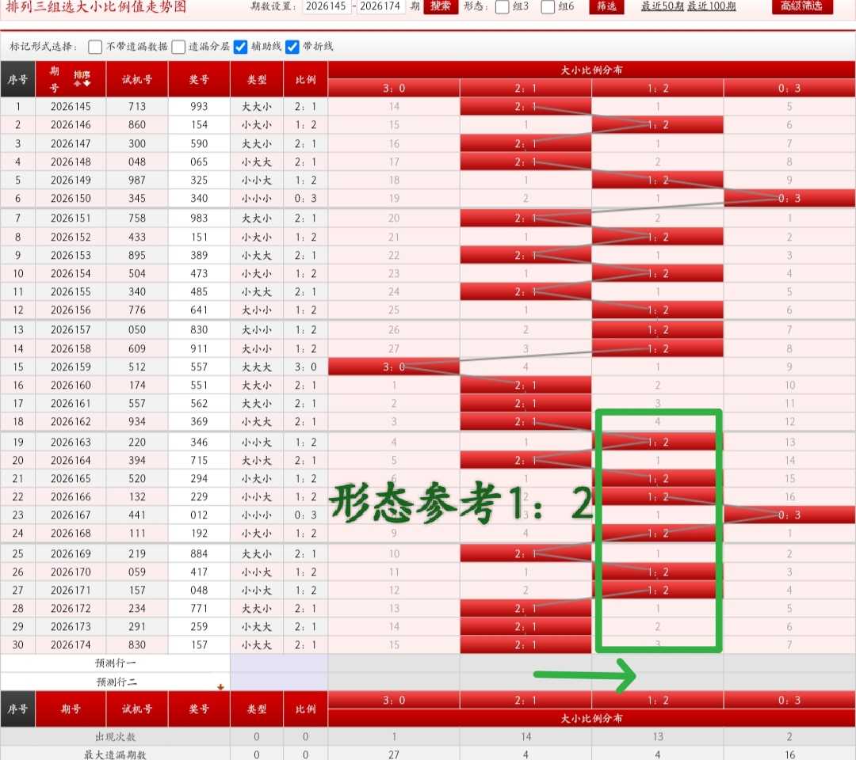
Task: Select period cell 2026145
Action: (71, 107)
